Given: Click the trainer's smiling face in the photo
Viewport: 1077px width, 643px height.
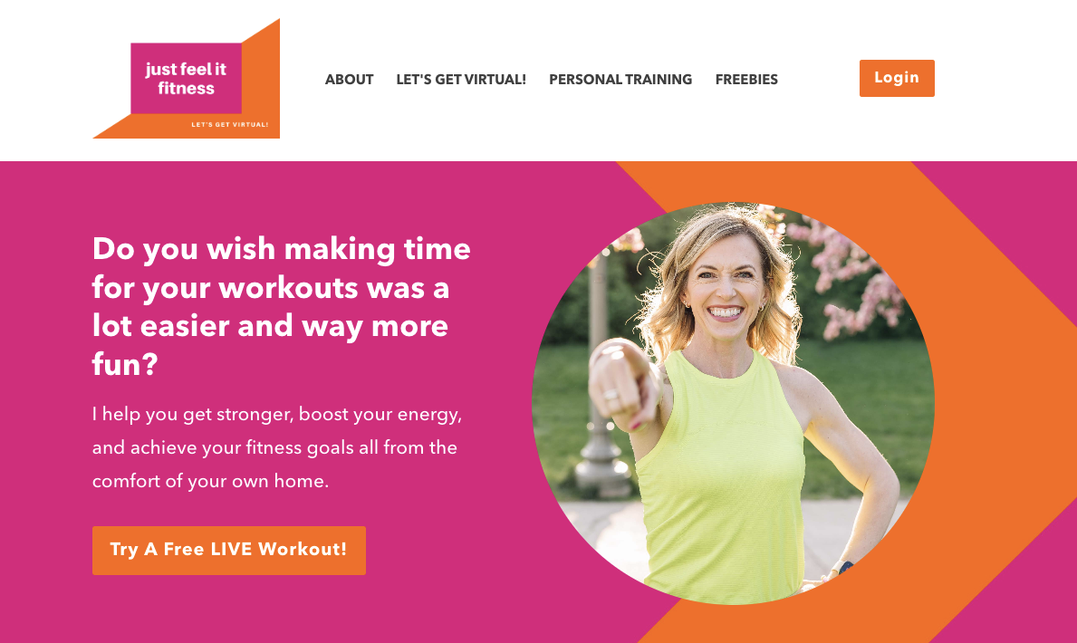Looking at the screenshot, I should coord(725,283).
